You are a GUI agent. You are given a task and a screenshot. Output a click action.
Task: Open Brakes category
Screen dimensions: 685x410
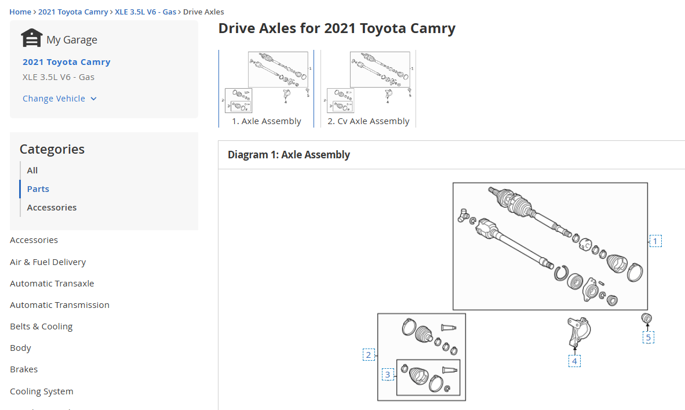pyautogui.click(x=24, y=369)
